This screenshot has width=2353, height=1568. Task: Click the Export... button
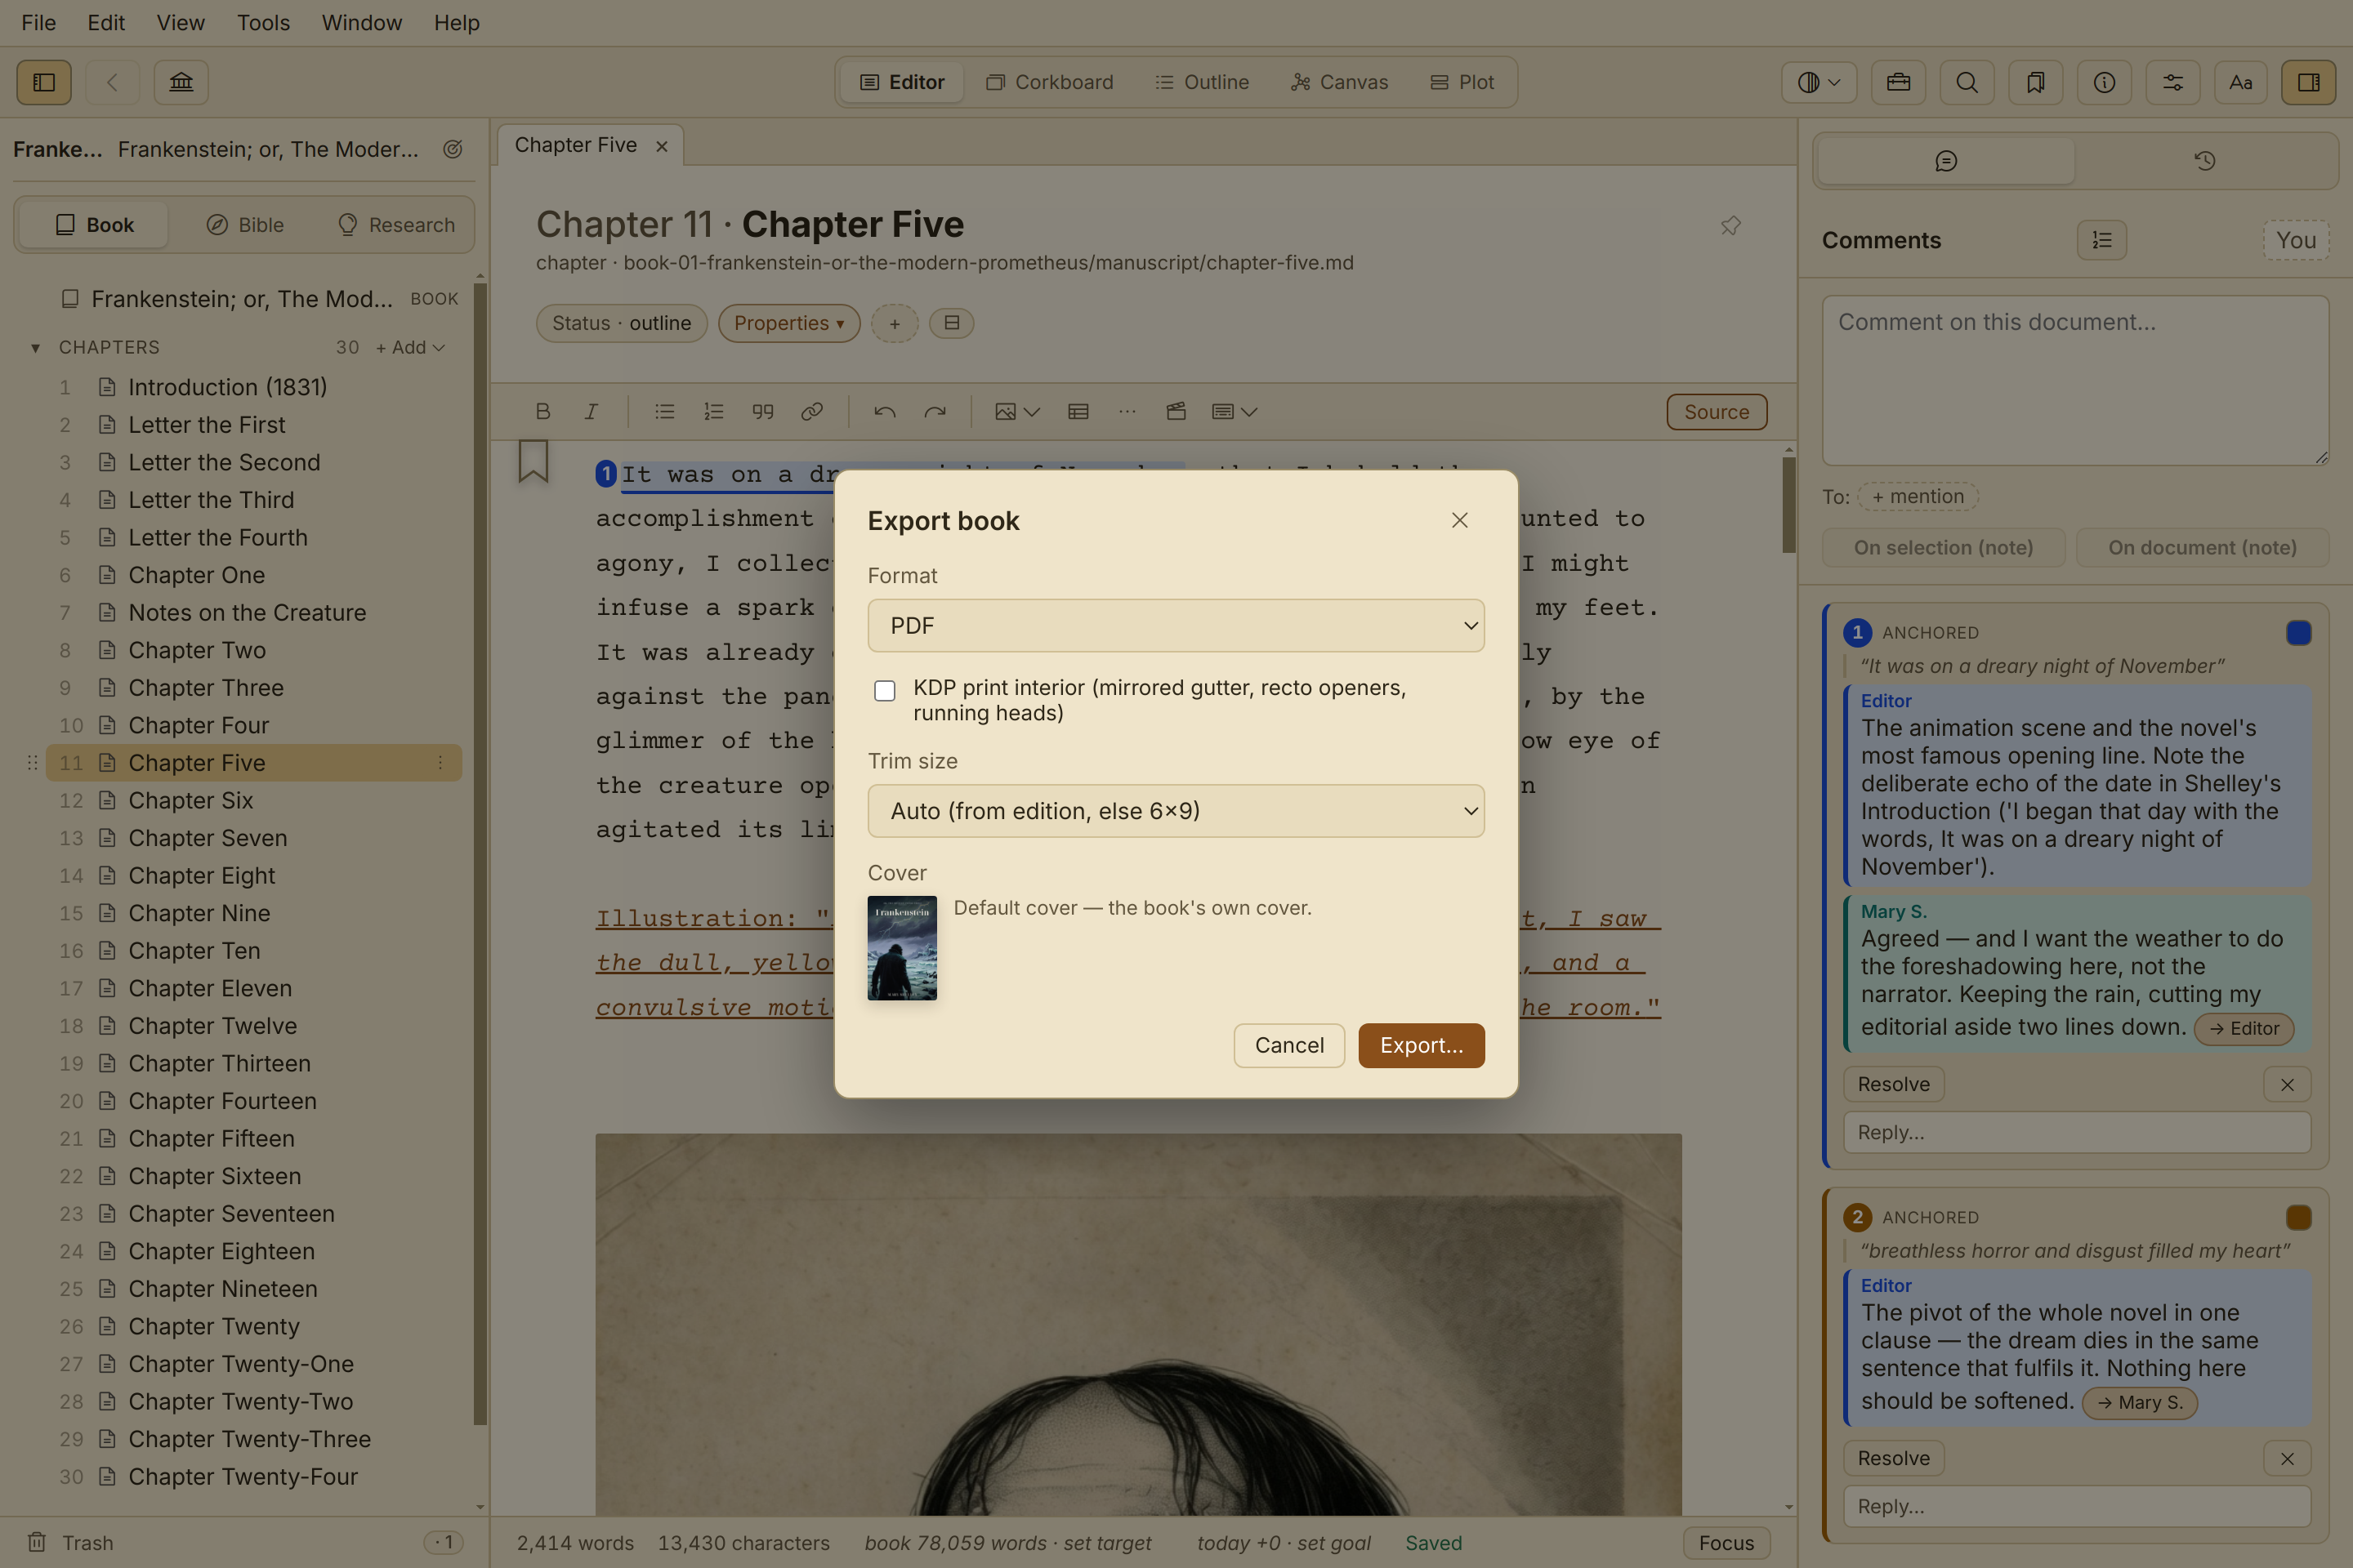1421,1045
